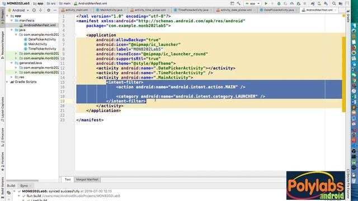Collapse the java folder
The width and height of the screenshot is (358, 201).
pyautogui.click(x=12, y=30)
